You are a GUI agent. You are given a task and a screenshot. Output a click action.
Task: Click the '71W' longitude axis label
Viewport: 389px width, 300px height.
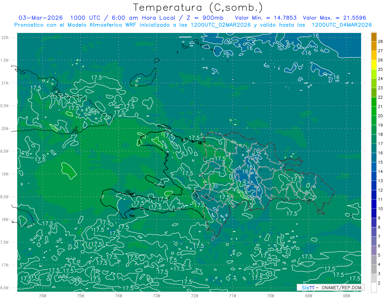click(x=232, y=295)
